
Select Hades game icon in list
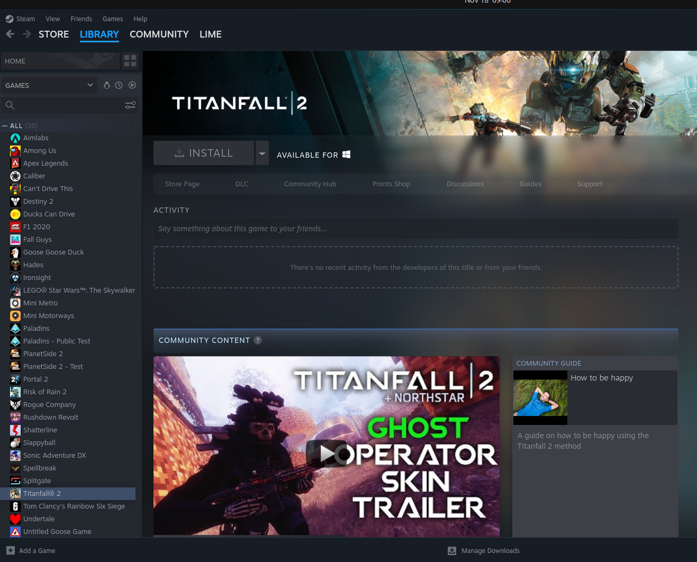click(15, 265)
